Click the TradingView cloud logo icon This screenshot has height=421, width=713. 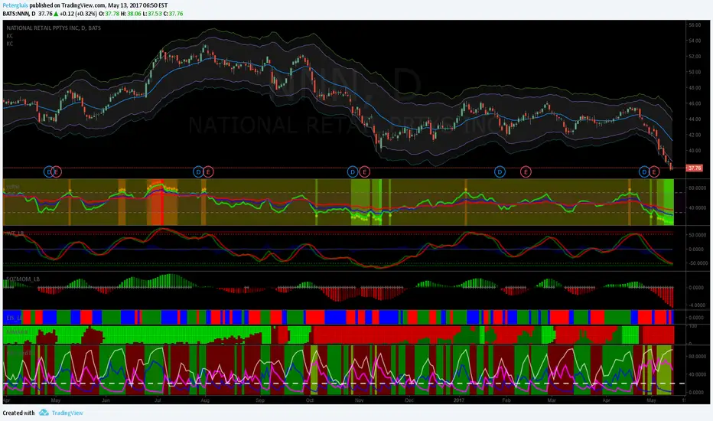coord(44,413)
